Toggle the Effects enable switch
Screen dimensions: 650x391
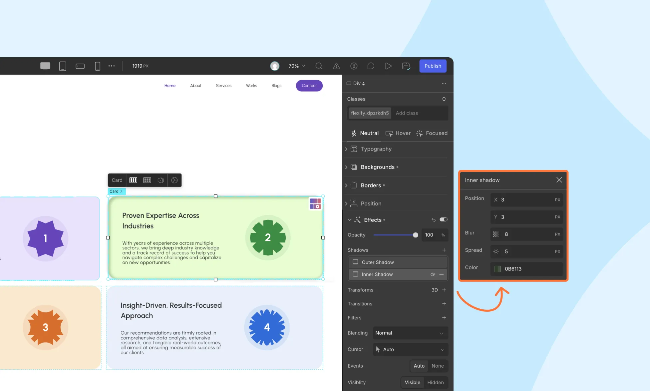click(444, 219)
